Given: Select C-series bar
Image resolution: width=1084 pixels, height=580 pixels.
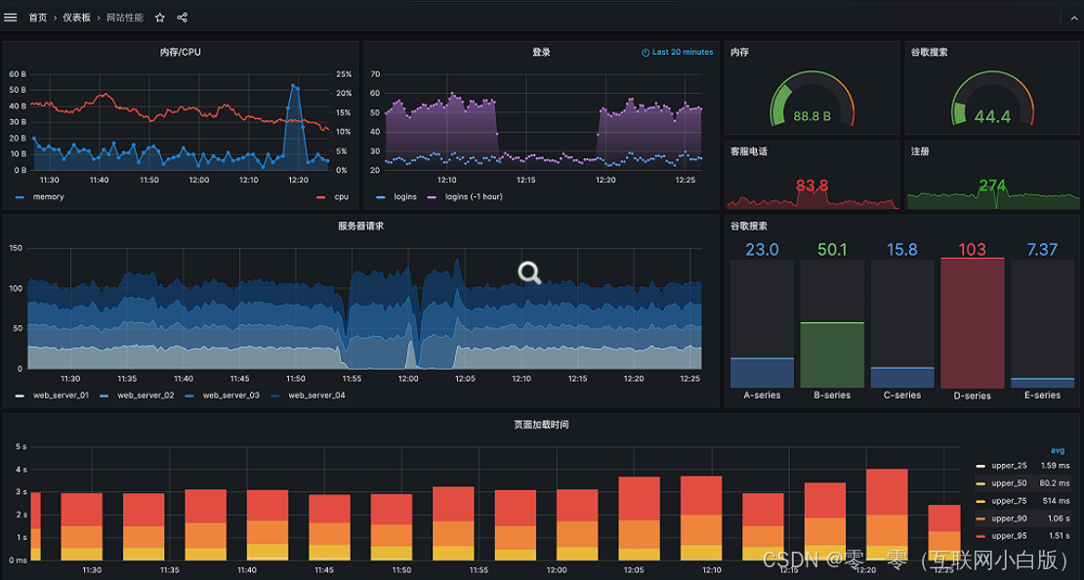Looking at the screenshot, I should coord(902,378).
